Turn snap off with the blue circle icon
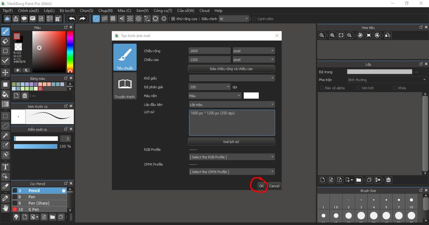429x225 pixels. [96, 18]
